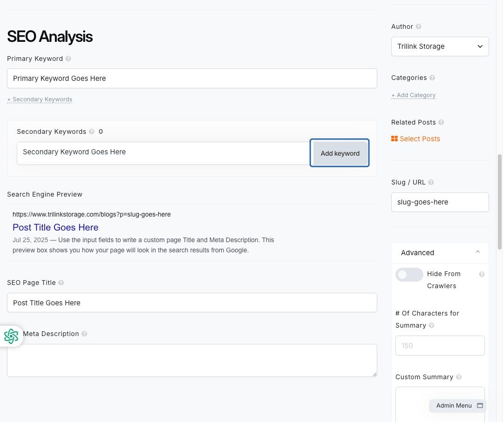The height and width of the screenshot is (422, 503).
Task: Click the Author help icon
Action: coord(418,26)
